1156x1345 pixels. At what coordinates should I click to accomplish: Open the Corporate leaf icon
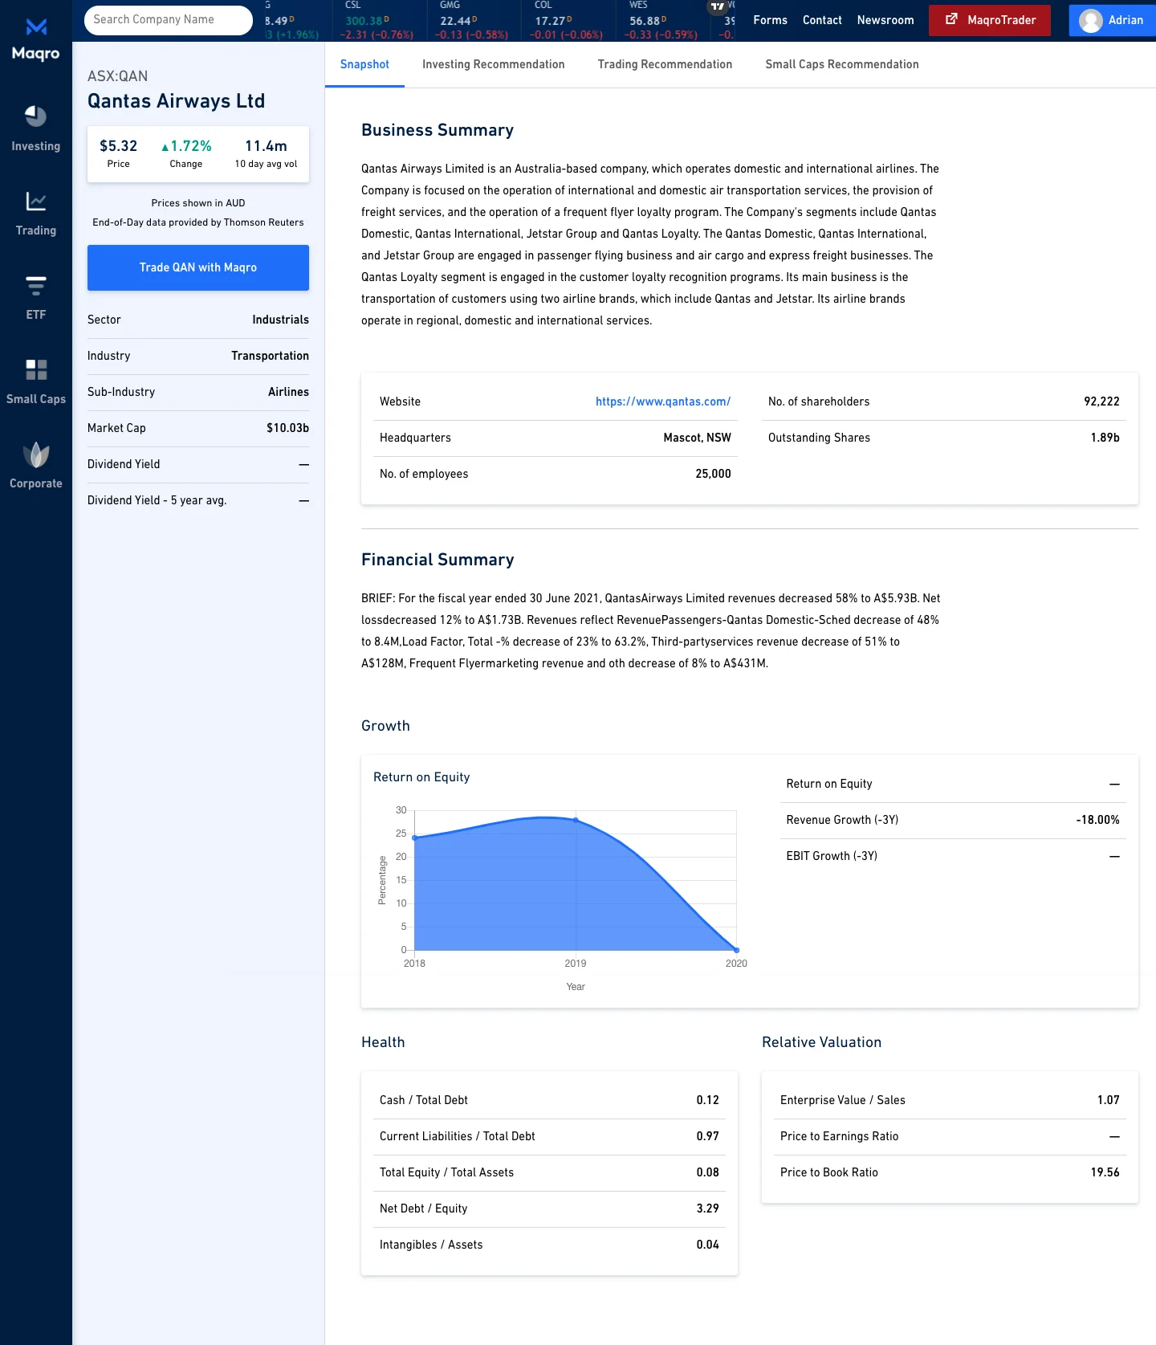coord(36,454)
